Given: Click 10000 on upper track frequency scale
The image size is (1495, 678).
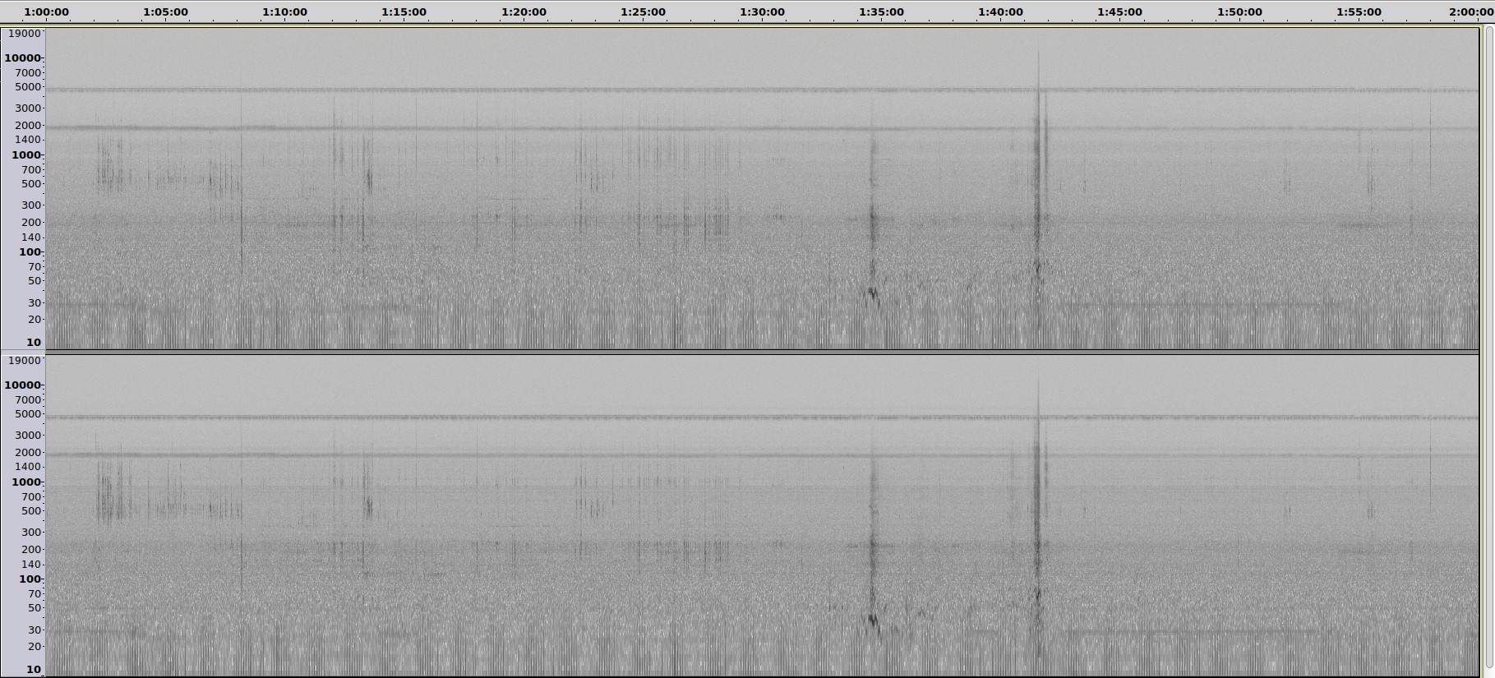Looking at the screenshot, I should click(x=22, y=58).
